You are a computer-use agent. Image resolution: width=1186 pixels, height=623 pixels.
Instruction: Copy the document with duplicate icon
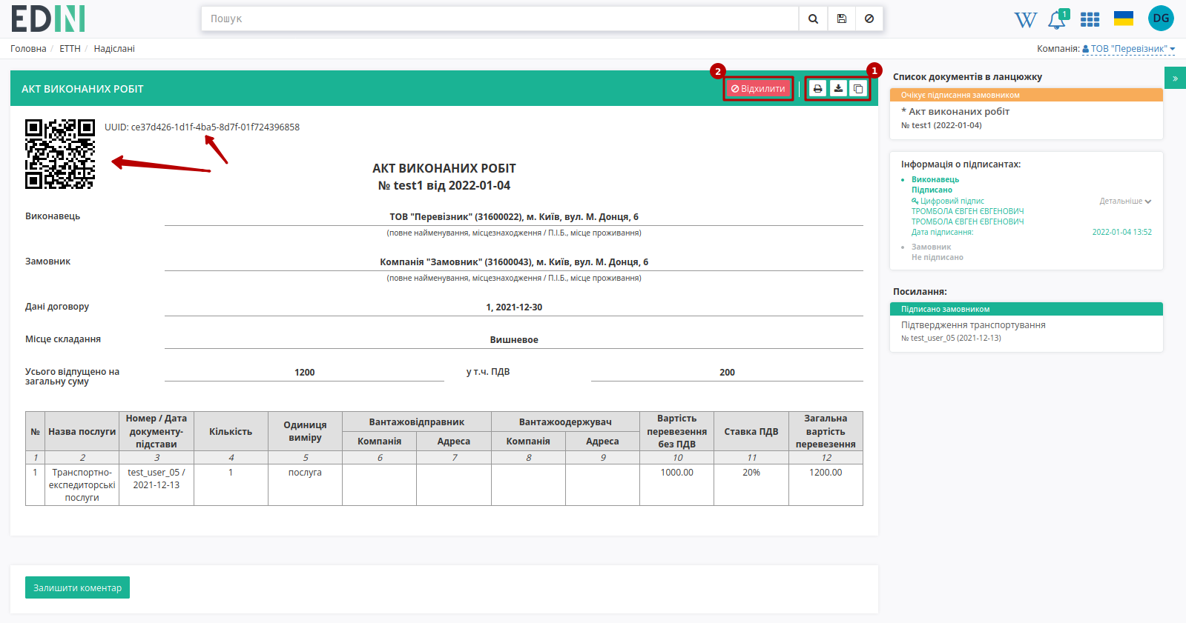coord(858,89)
